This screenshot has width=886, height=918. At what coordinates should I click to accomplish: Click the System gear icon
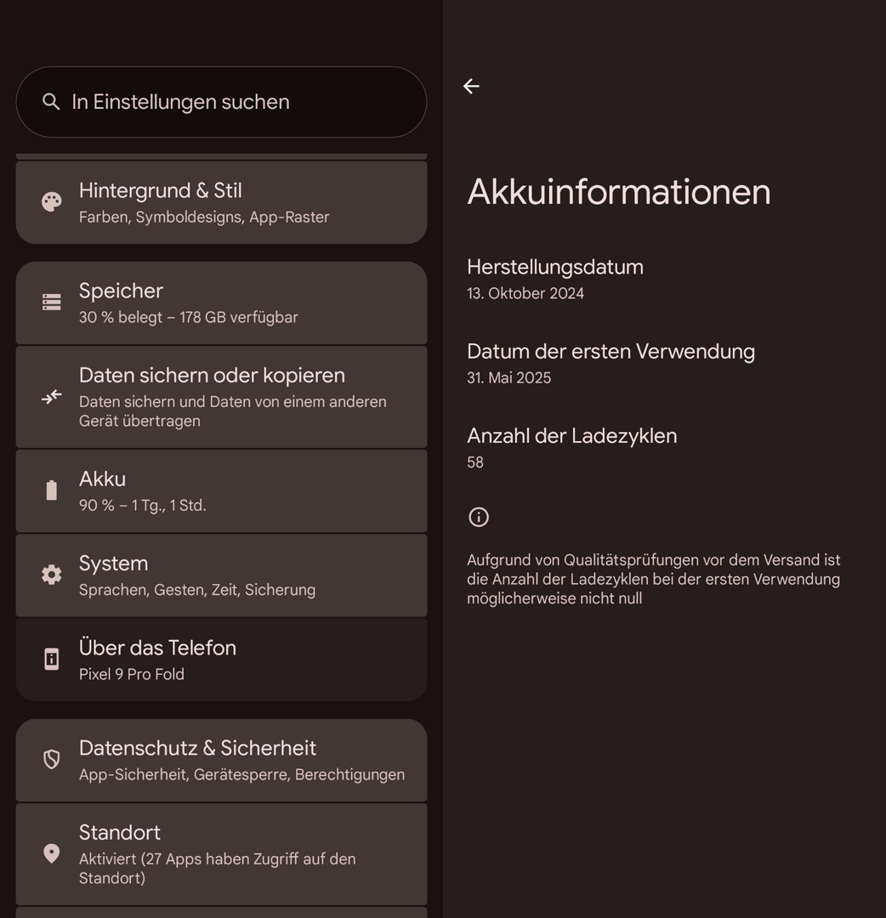[x=52, y=575]
